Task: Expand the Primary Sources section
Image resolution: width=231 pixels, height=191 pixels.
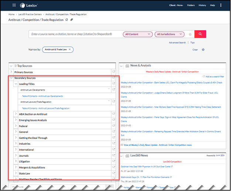Action: (11, 72)
